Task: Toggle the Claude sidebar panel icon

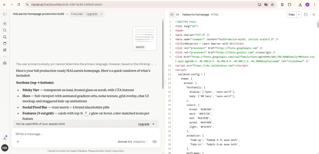Action: point(5,14)
